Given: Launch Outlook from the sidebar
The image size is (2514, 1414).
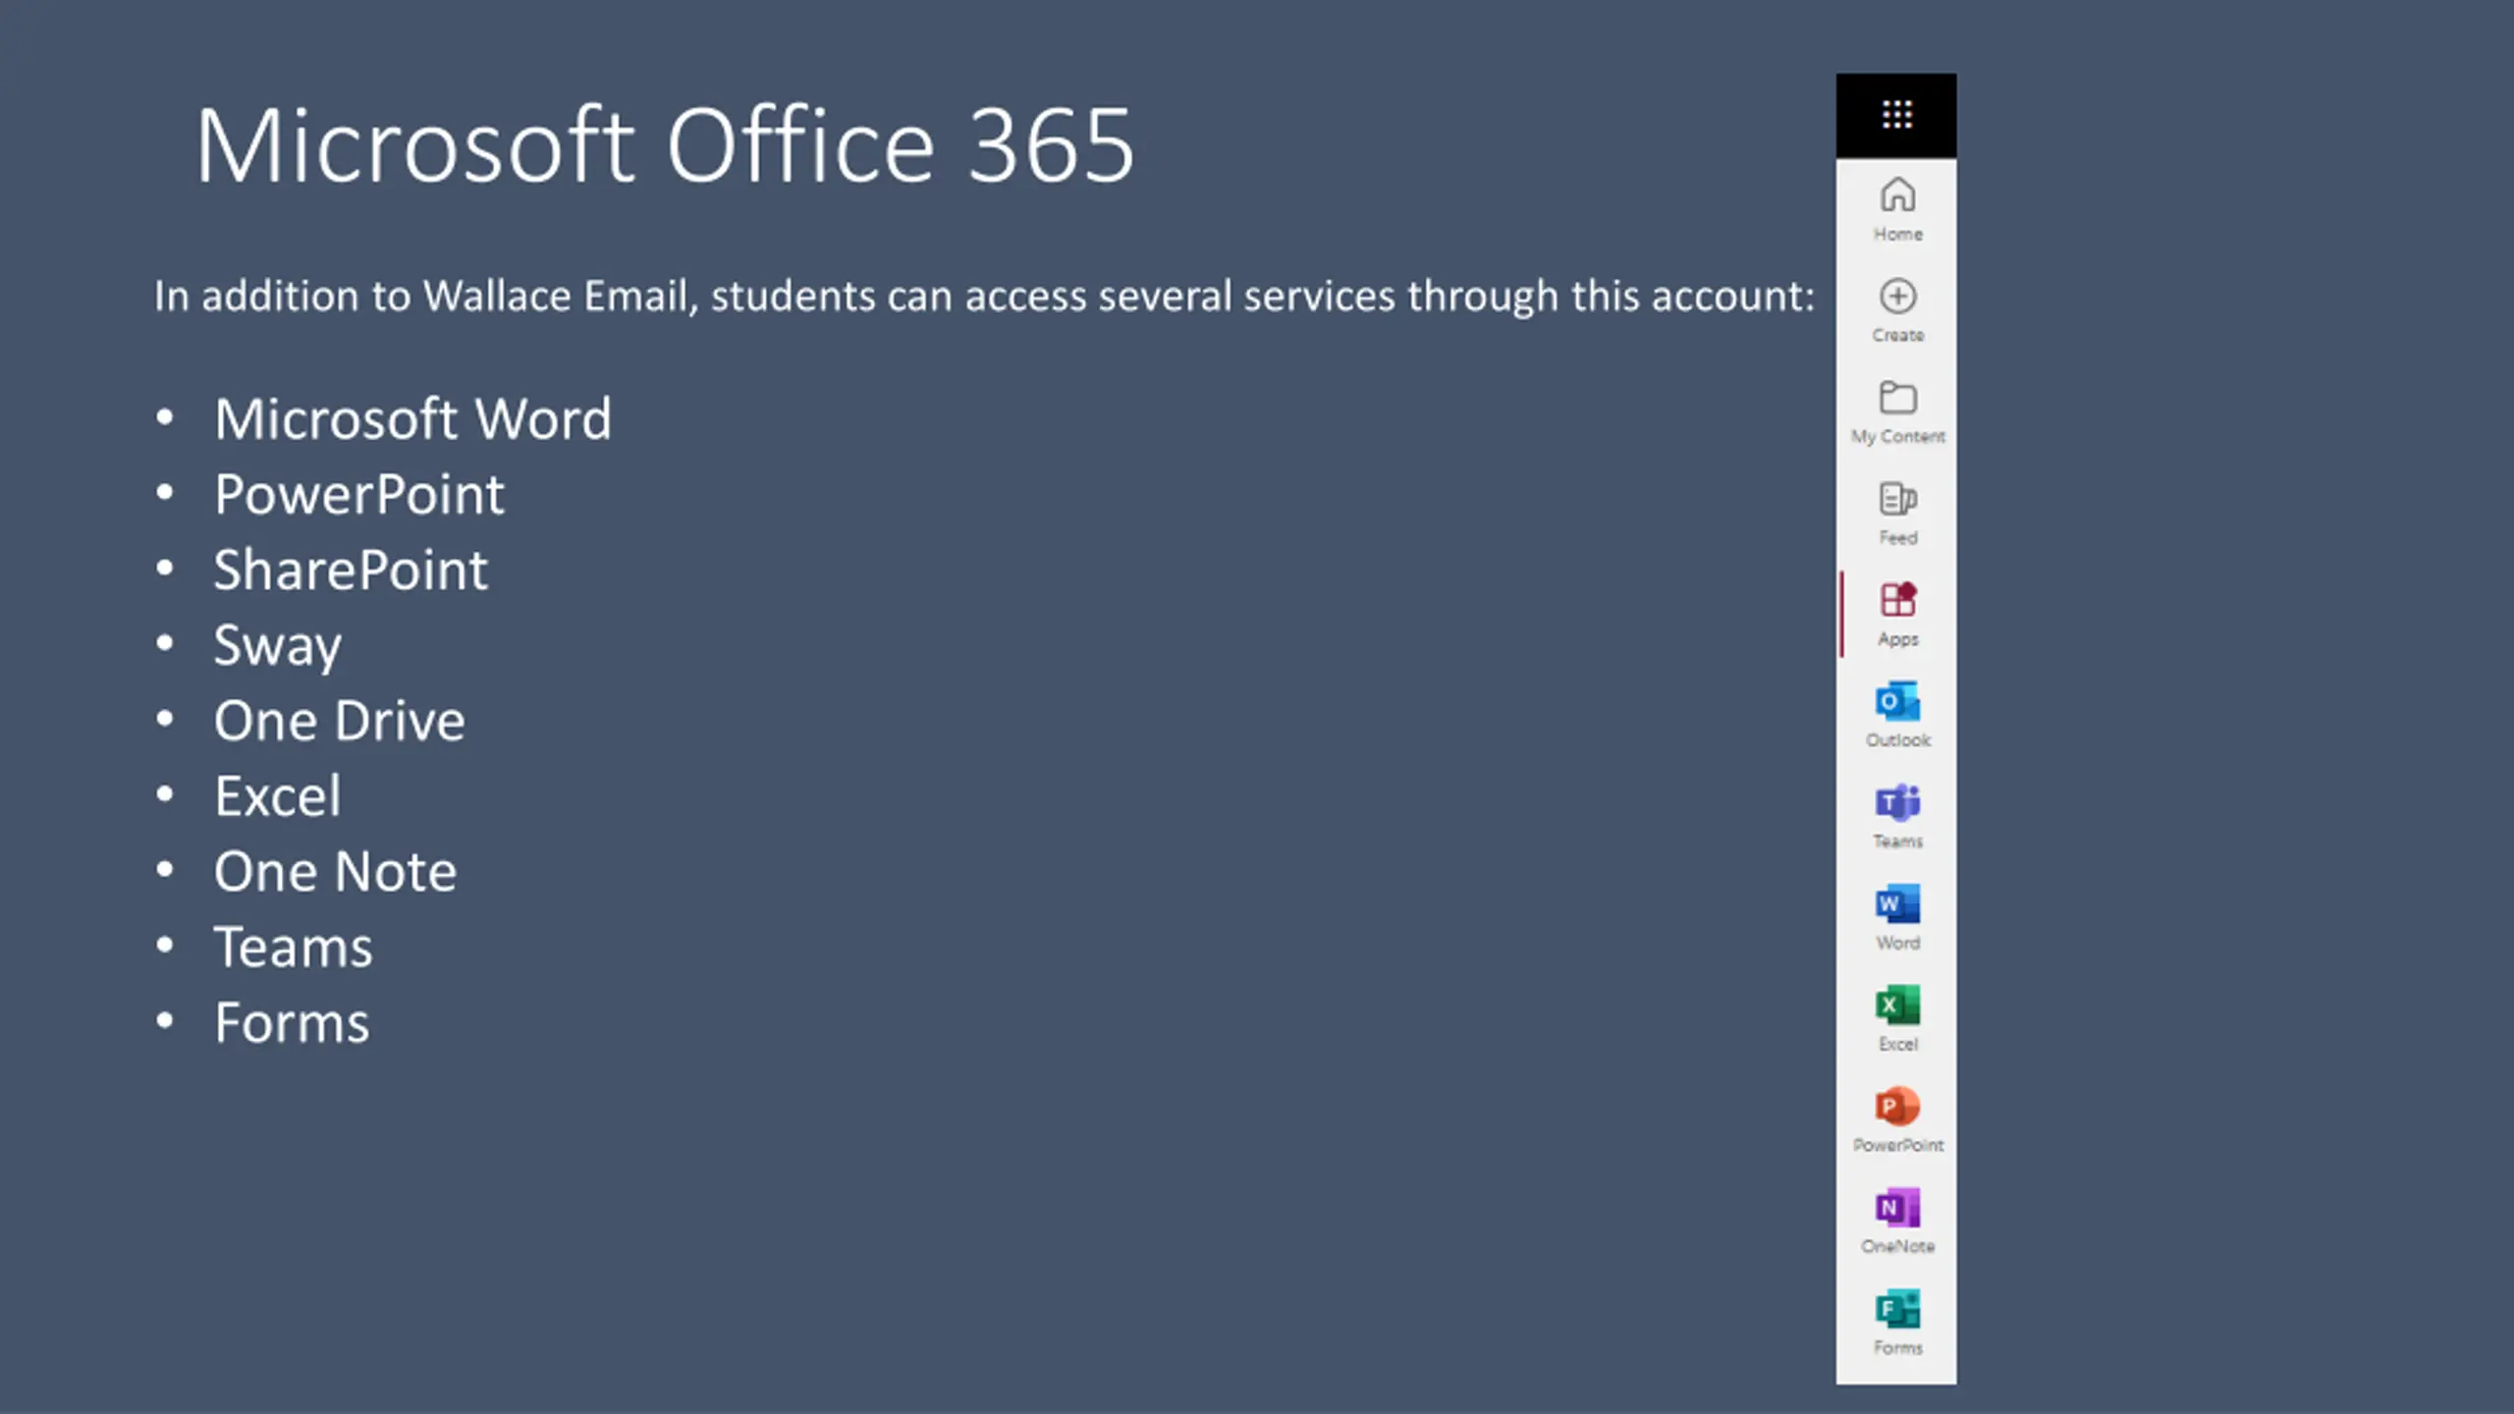Looking at the screenshot, I should pyautogui.click(x=1897, y=715).
